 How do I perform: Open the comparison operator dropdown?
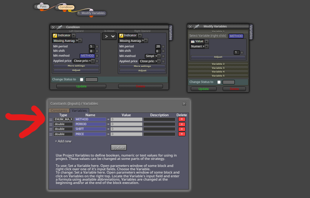point(109,36)
